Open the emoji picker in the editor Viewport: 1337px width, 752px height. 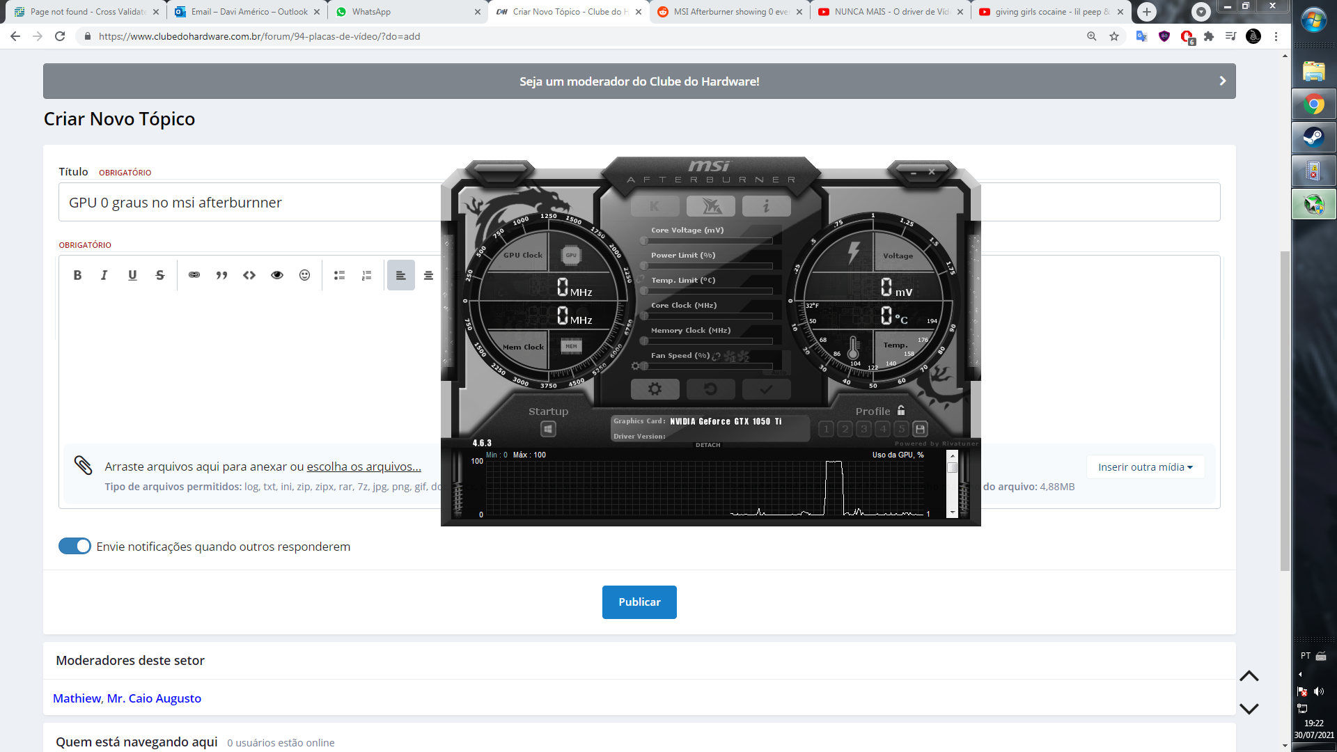coord(304,275)
